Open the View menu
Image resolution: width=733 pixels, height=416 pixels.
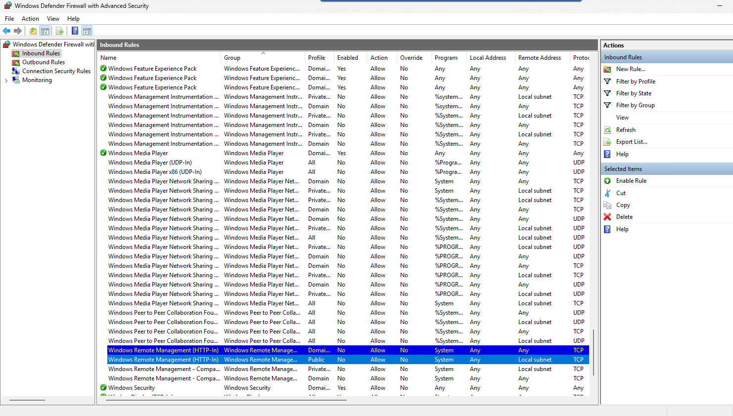(x=53, y=19)
